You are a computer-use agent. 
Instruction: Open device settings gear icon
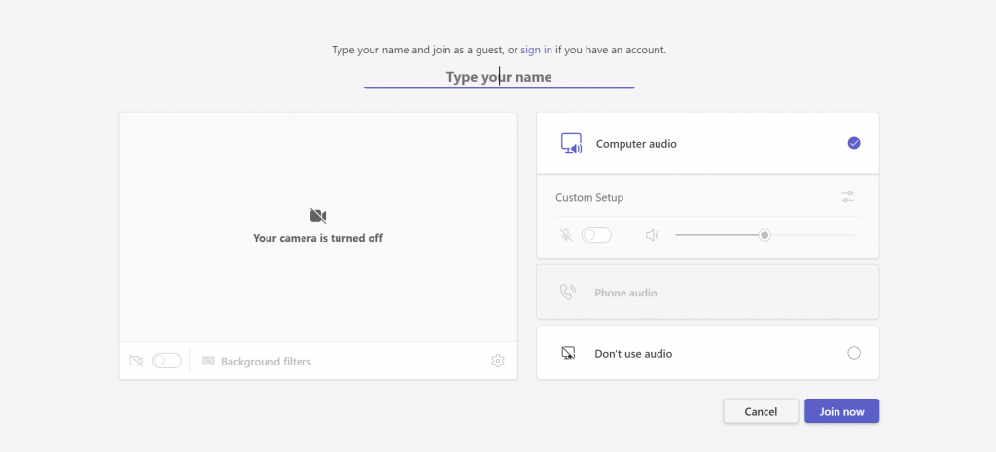[x=498, y=361]
